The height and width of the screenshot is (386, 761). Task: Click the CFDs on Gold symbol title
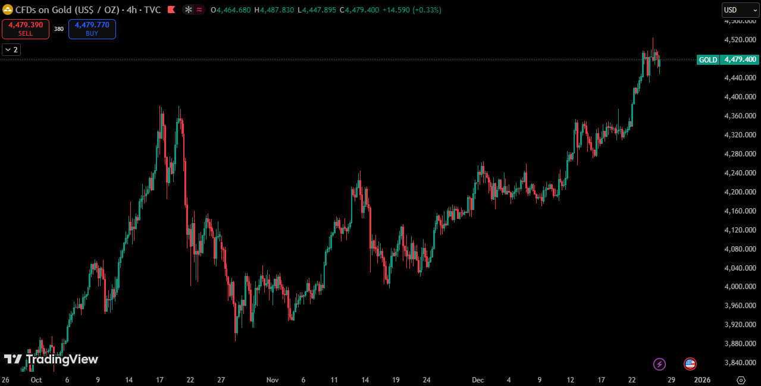pos(69,10)
